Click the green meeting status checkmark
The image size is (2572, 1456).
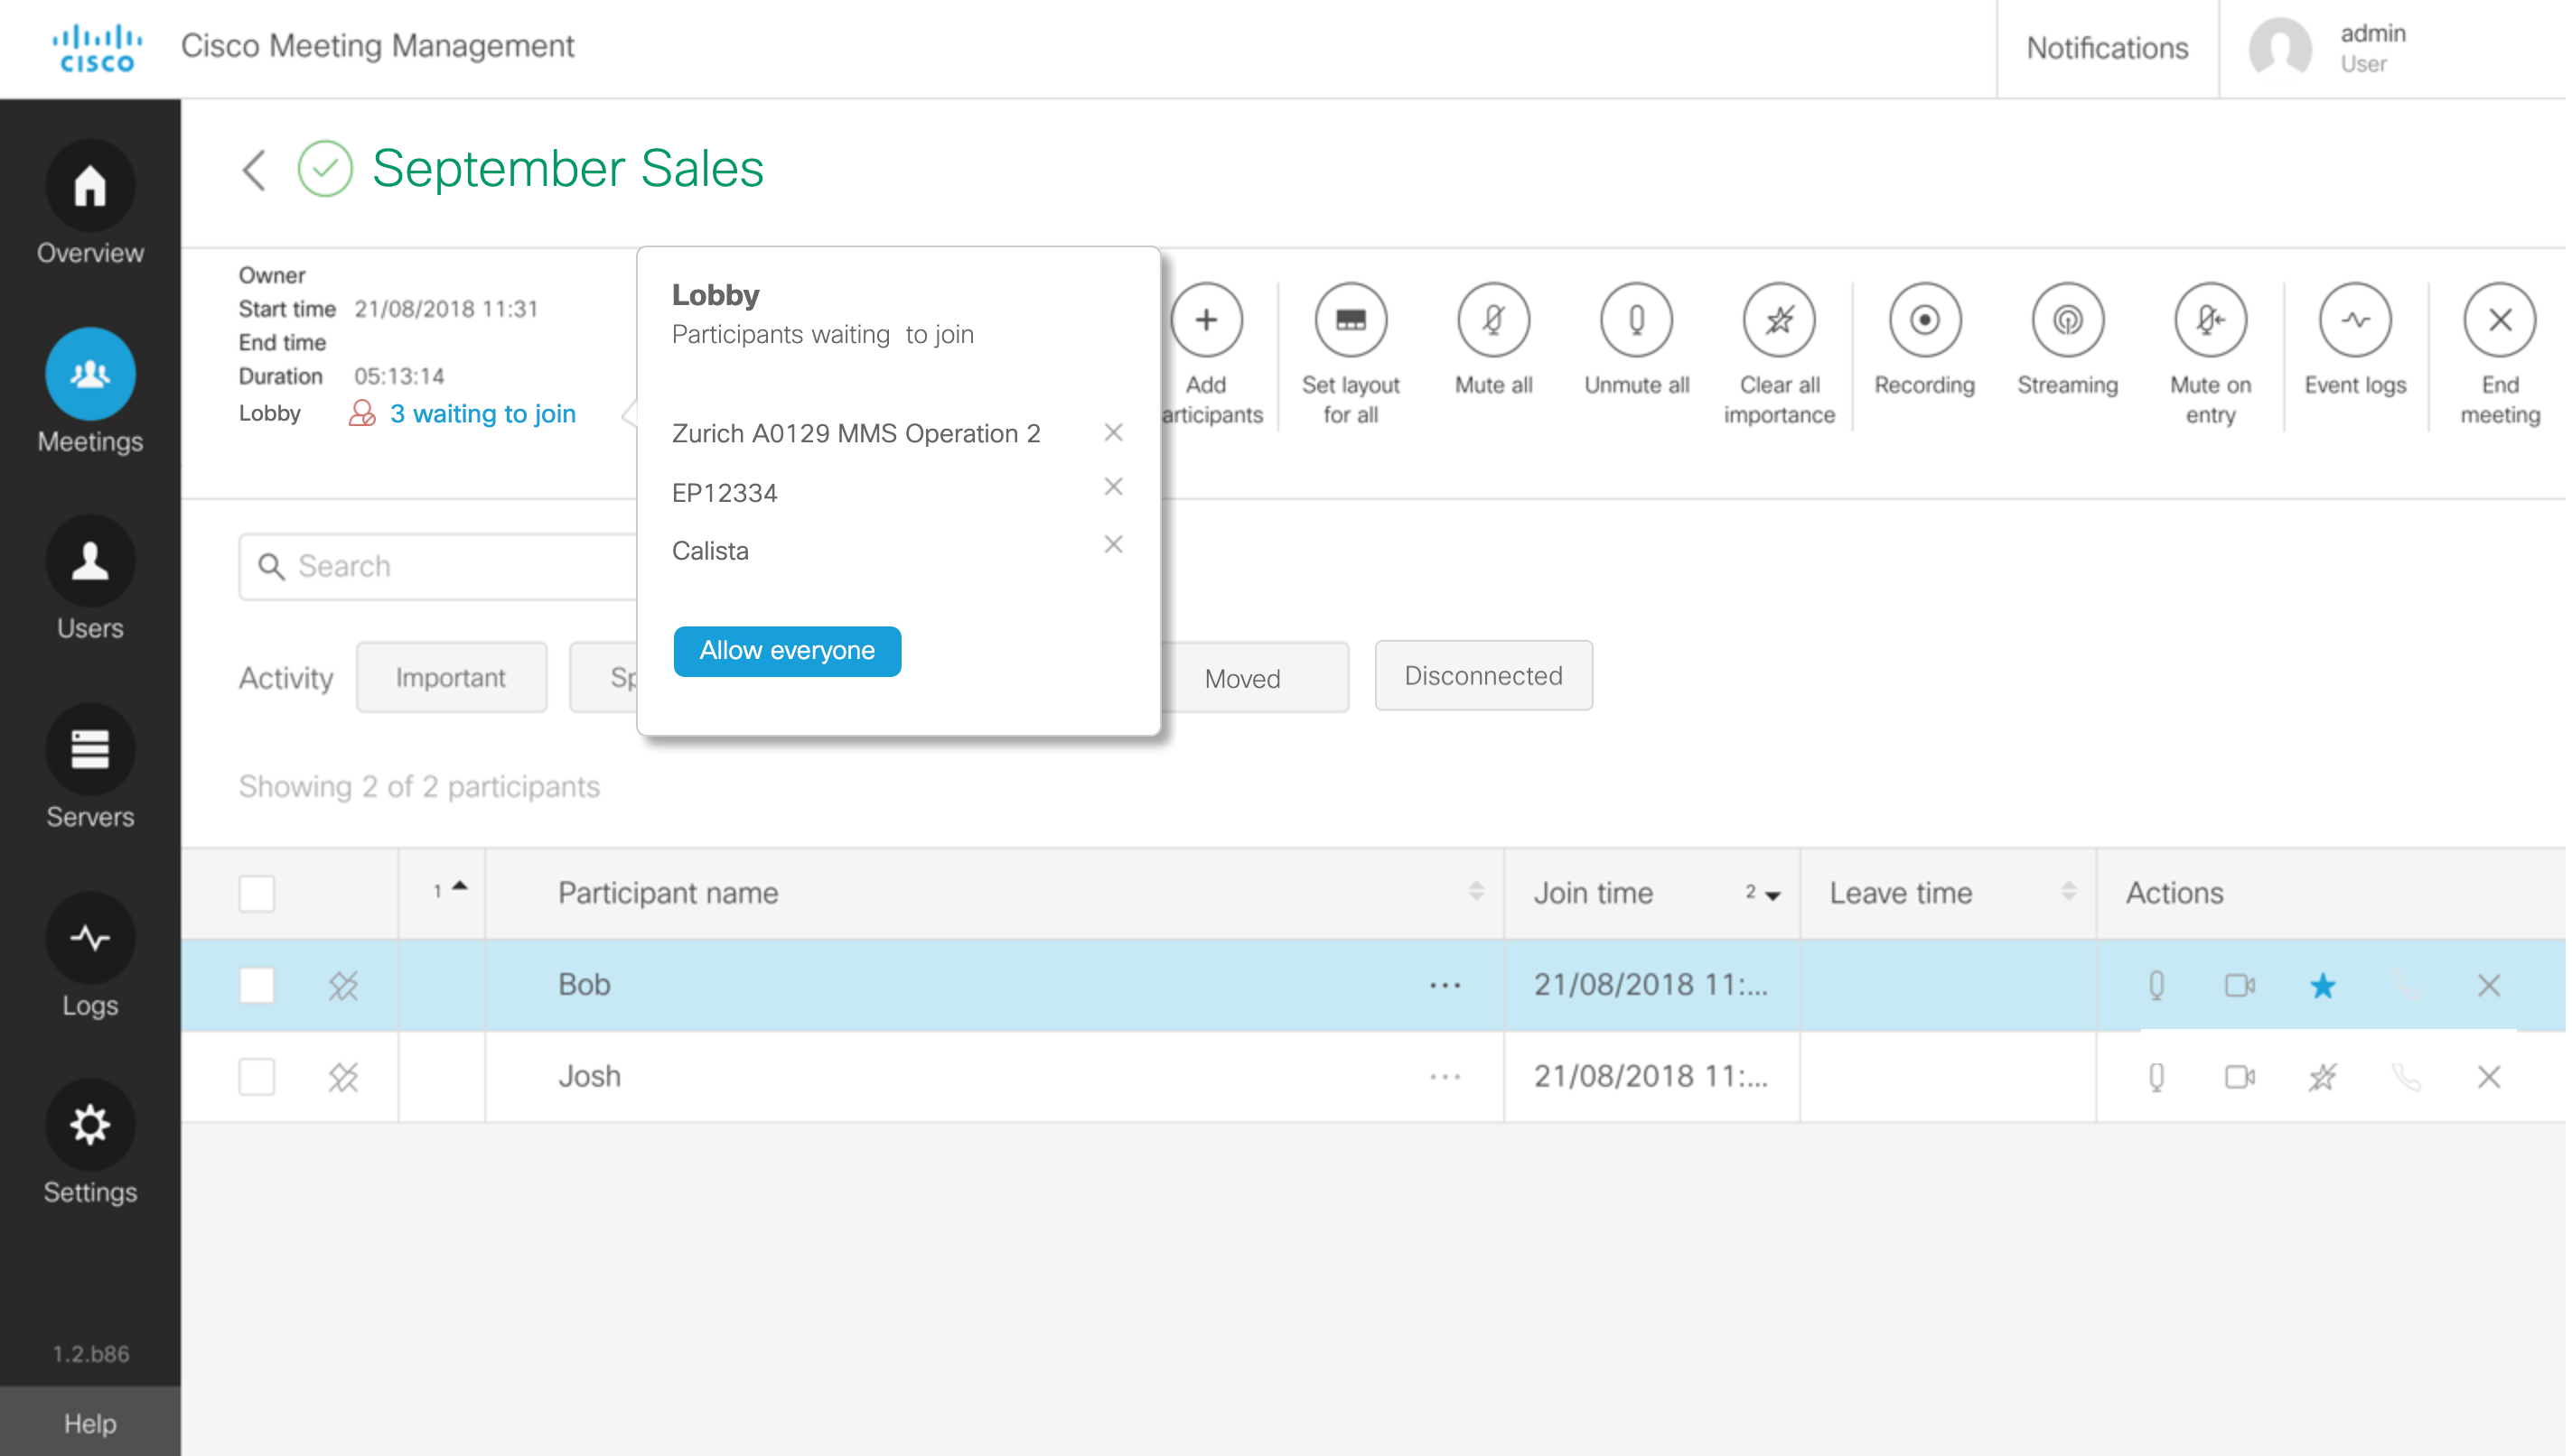point(325,168)
